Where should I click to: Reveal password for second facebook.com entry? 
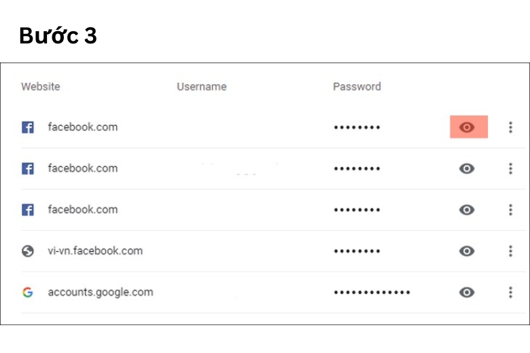(x=467, y=168)
